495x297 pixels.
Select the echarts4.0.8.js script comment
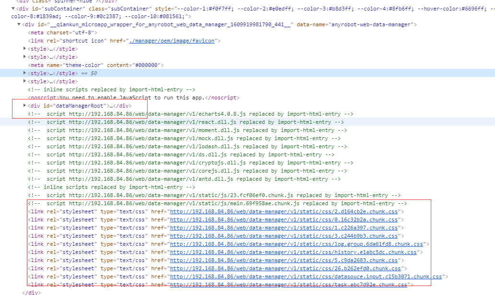click(x=190, y=114)
